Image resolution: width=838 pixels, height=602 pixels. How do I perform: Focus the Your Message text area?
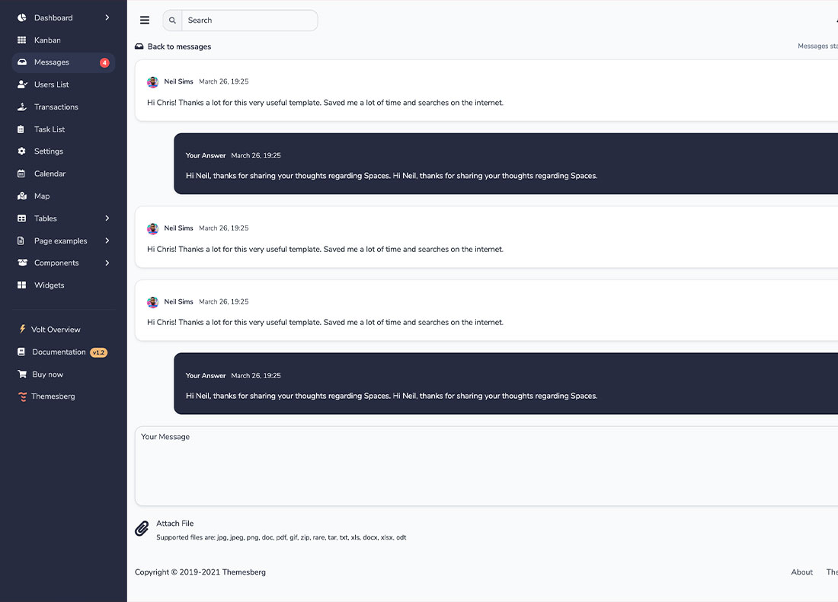tap(486, 466)
